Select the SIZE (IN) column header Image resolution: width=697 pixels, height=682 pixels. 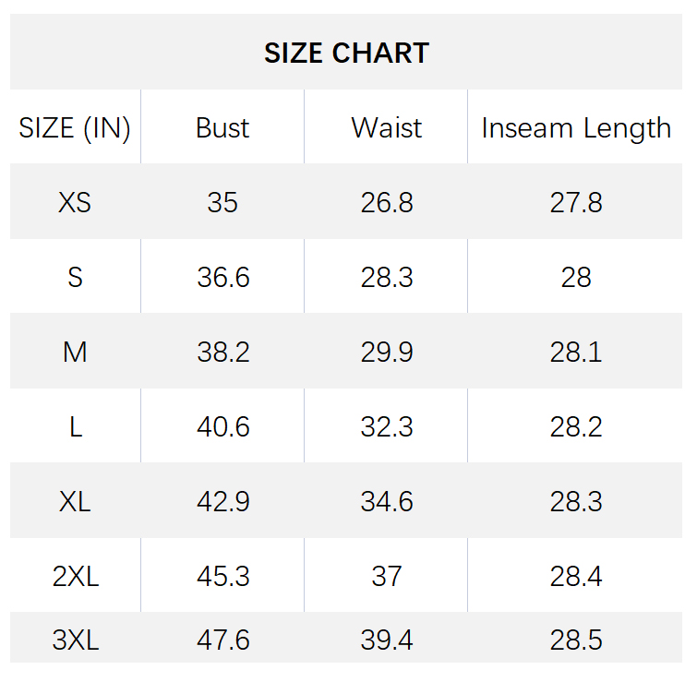pos(75,128)
